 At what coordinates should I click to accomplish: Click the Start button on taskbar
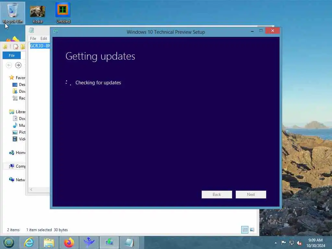9,243
